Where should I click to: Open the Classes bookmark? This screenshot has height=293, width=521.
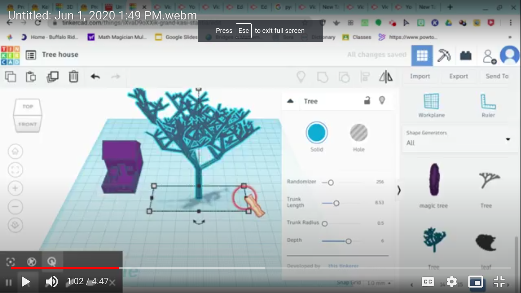[357, 37]
